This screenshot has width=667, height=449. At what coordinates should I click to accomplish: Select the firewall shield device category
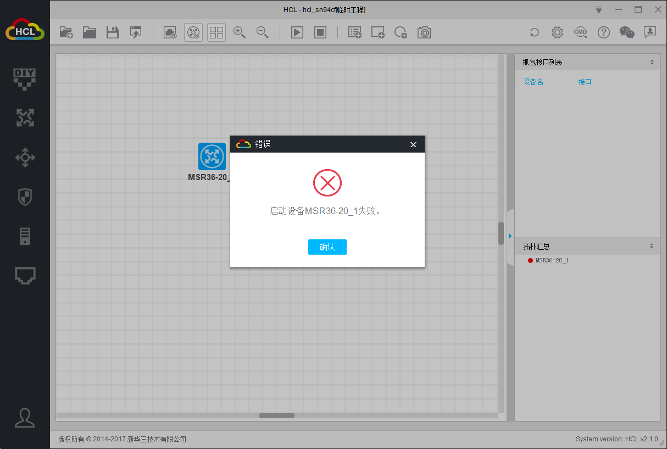coord(25,197)
